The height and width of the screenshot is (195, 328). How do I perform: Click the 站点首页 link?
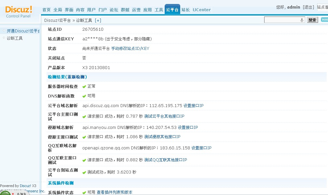(322, 7)
